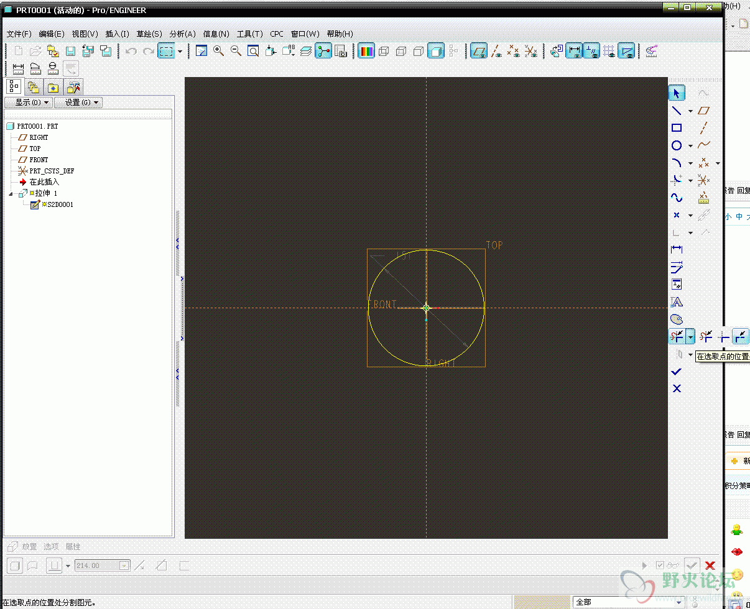The height and width of the screenshot is (609, 750).
Task: Toggle sketcher grid display
Action: (609, 52)
